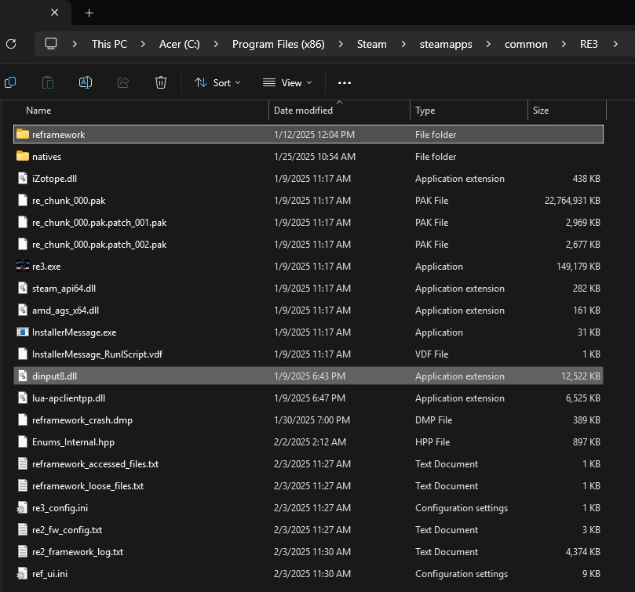Click the 1/25/2025 10:54 AM date cell

(315, 156)
